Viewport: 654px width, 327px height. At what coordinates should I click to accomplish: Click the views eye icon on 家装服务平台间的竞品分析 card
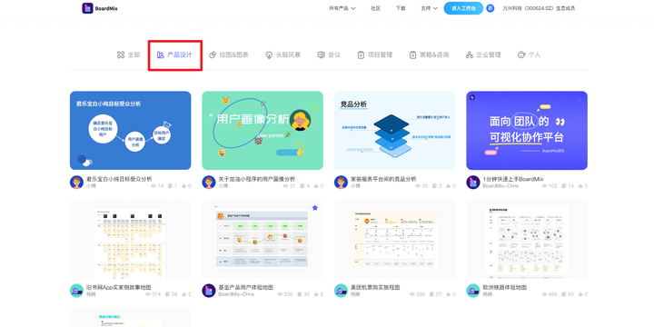(x=419, y=185)
